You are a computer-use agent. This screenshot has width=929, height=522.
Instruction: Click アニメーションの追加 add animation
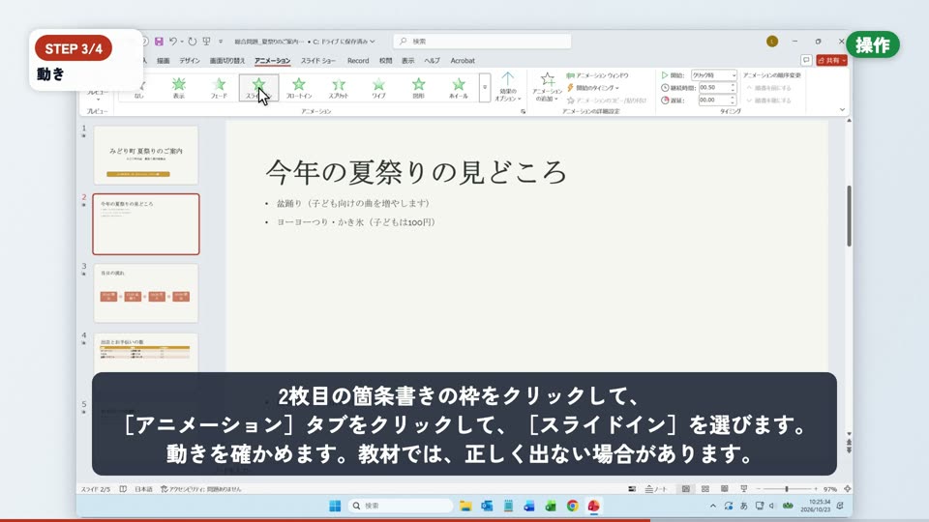pos(547,87)
